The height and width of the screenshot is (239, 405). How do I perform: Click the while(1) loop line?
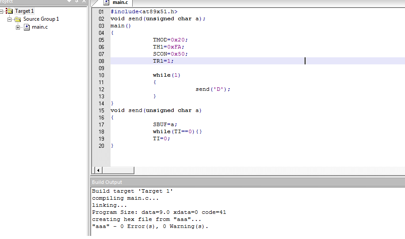tap(167, 75)
